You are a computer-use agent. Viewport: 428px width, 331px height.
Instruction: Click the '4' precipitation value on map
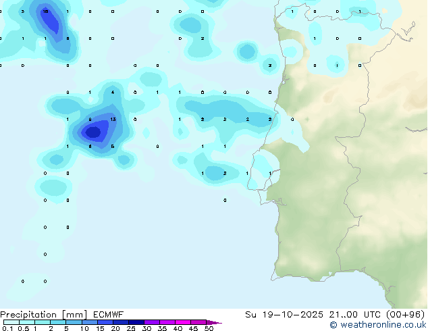click(113, 93)
